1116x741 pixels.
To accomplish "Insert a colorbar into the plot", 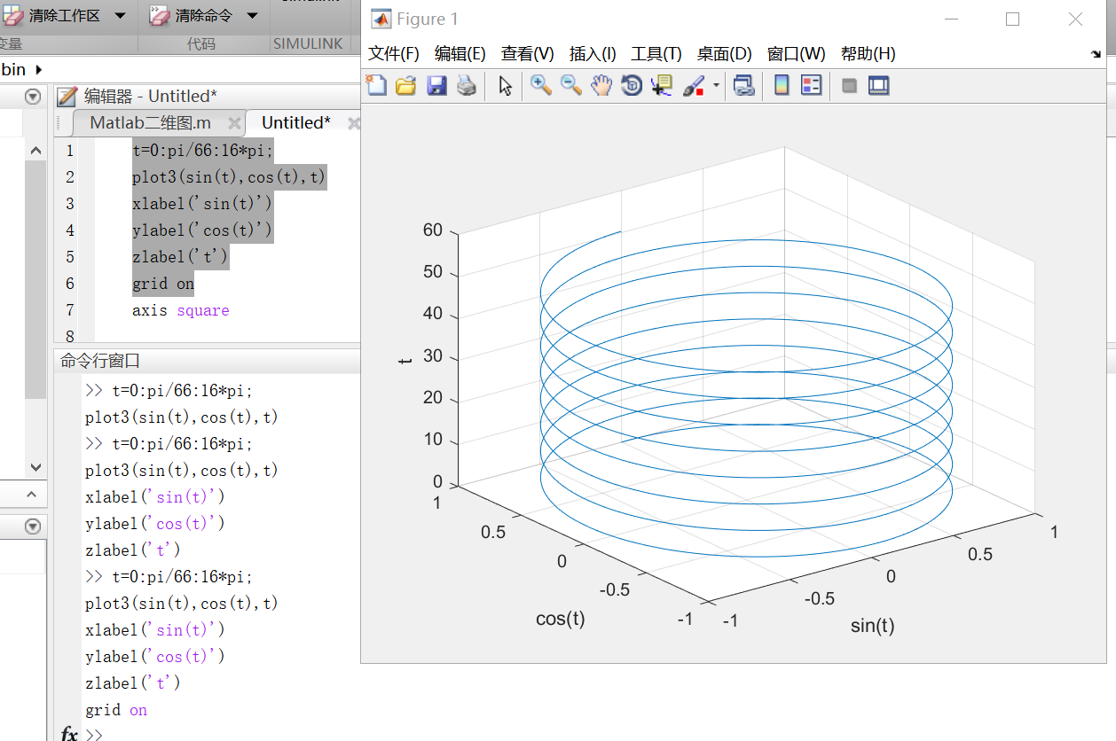I will (780, 85).
